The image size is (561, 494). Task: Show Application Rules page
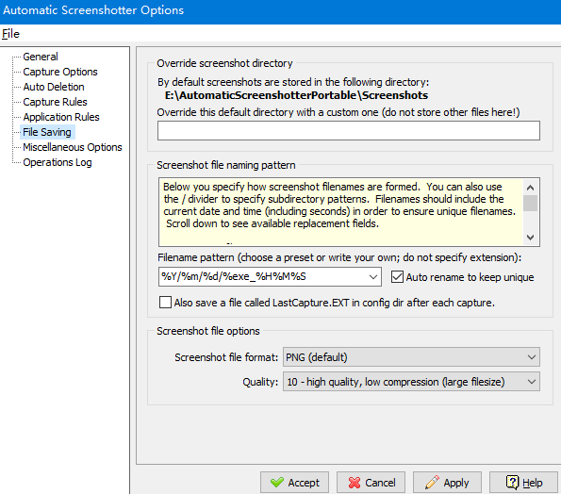[x=61, y=117]
